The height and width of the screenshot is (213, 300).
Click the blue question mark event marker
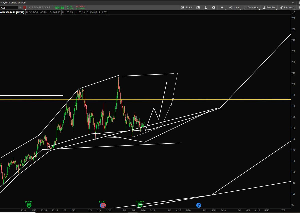tap(199, 205)
